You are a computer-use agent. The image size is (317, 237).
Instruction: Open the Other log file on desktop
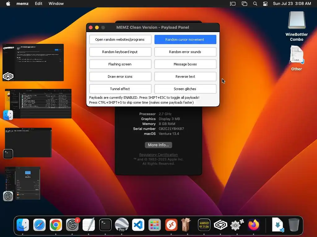point(297,55)
